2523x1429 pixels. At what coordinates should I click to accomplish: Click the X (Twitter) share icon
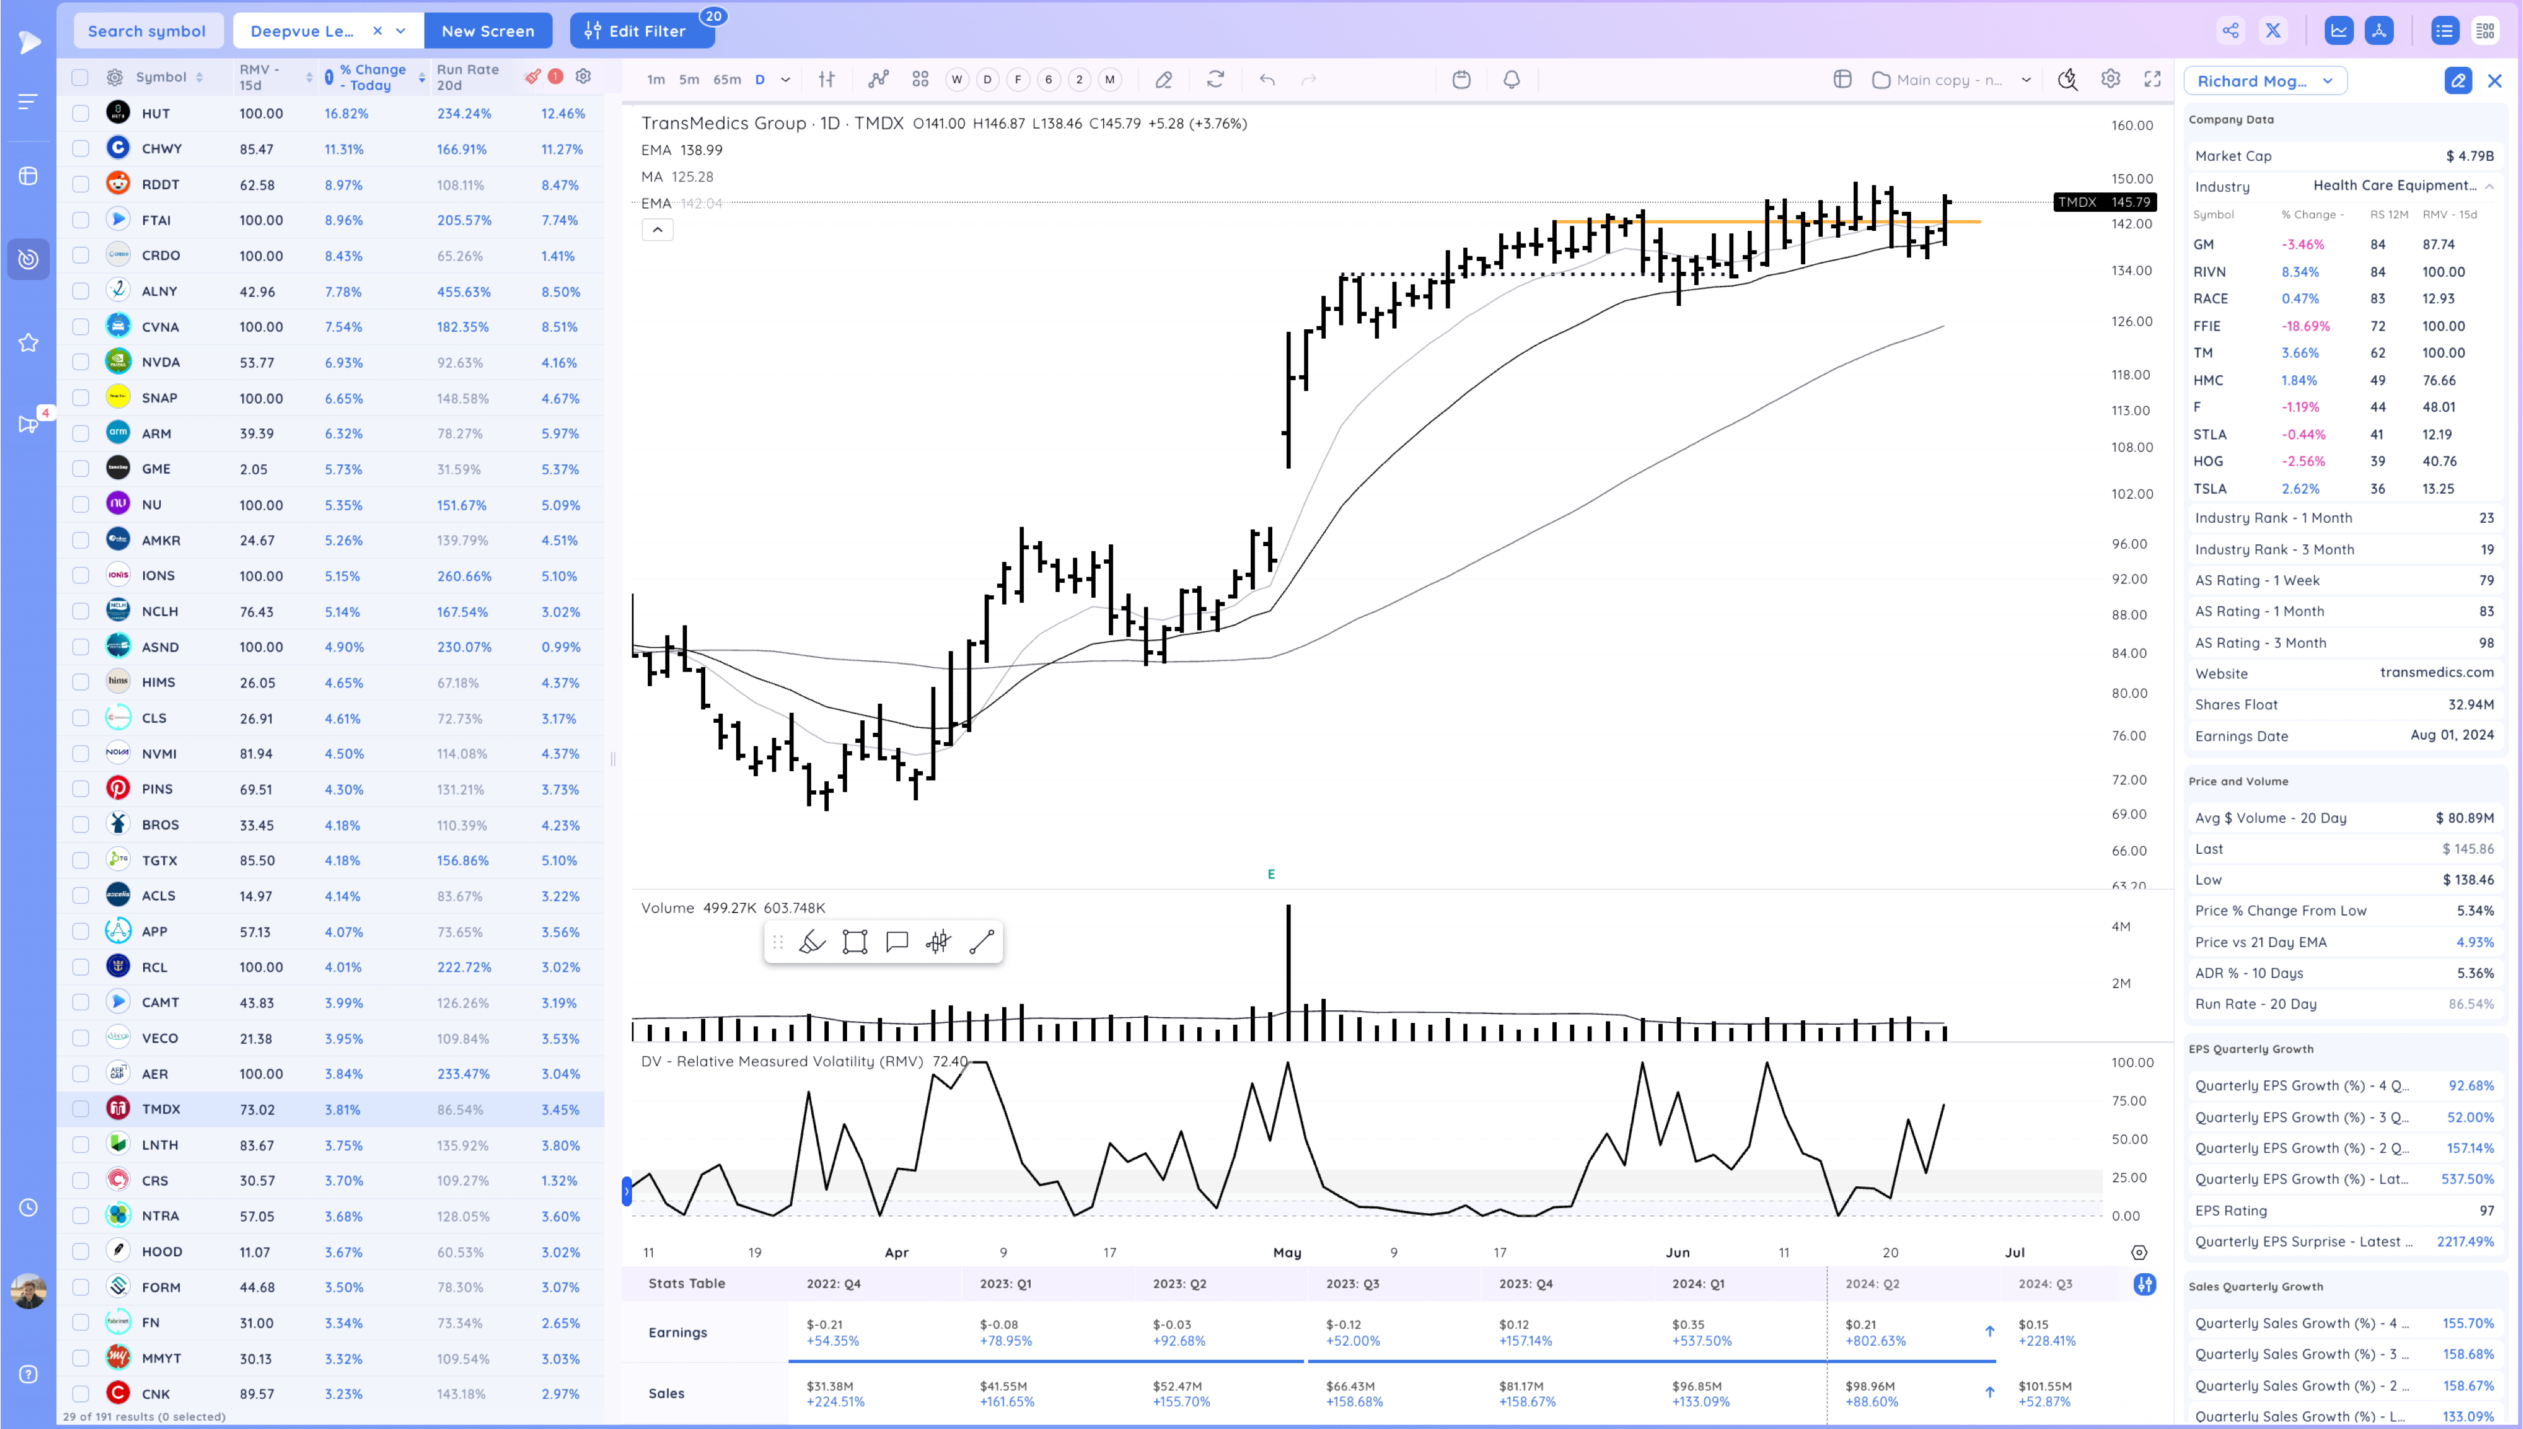[x=2273, y=30]
